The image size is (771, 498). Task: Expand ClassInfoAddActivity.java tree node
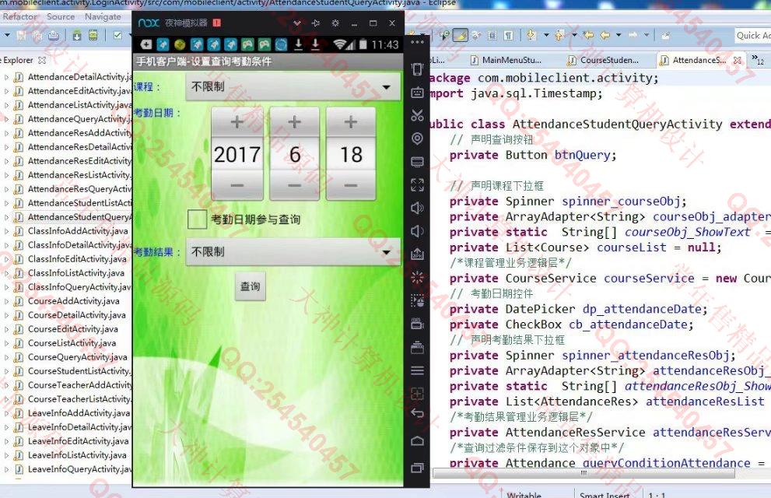(6, 231)
